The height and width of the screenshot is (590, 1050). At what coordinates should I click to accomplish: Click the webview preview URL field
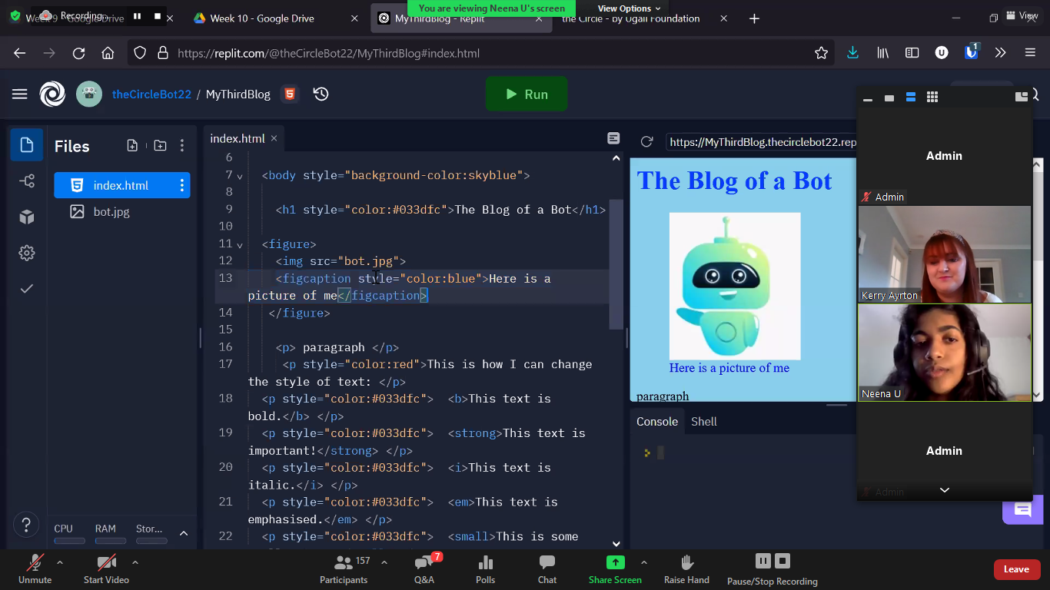[x=761, y=141]
